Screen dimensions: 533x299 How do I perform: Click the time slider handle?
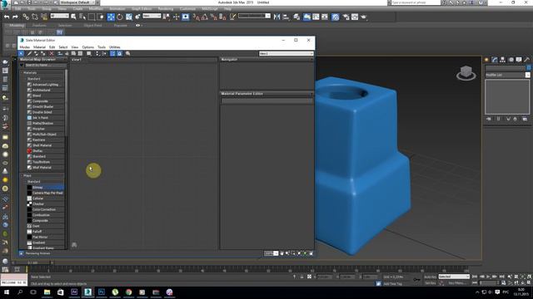click(x=32, y=262)
